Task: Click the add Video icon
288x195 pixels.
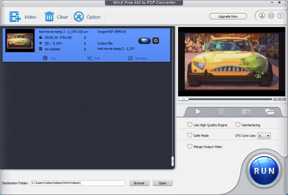Action: 14,17
